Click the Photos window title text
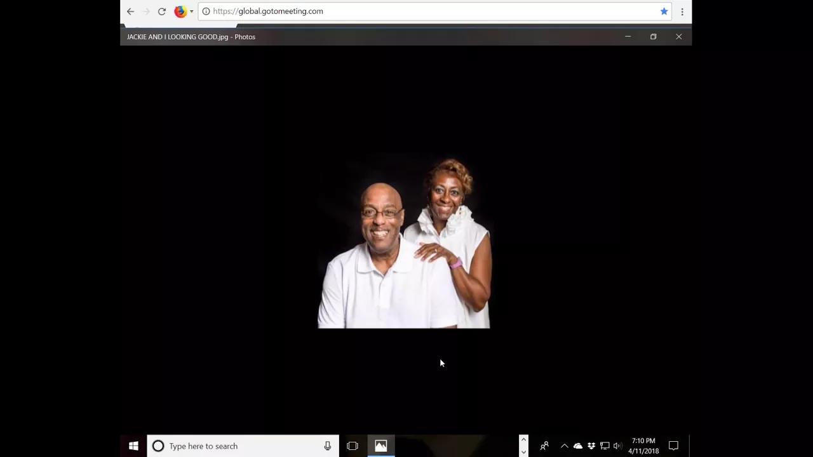 (191, 37)
